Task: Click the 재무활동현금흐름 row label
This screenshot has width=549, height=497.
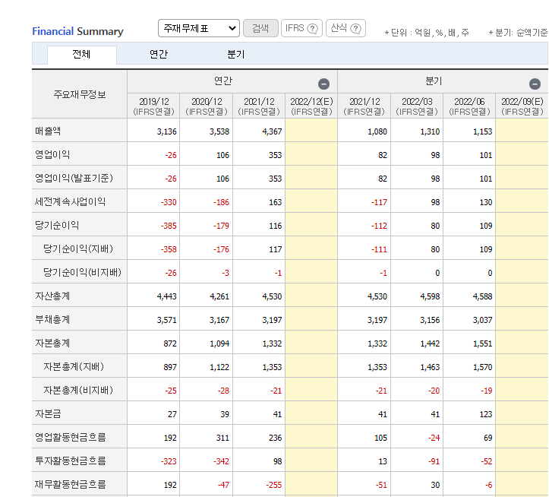Action: (x=71, y=484)
